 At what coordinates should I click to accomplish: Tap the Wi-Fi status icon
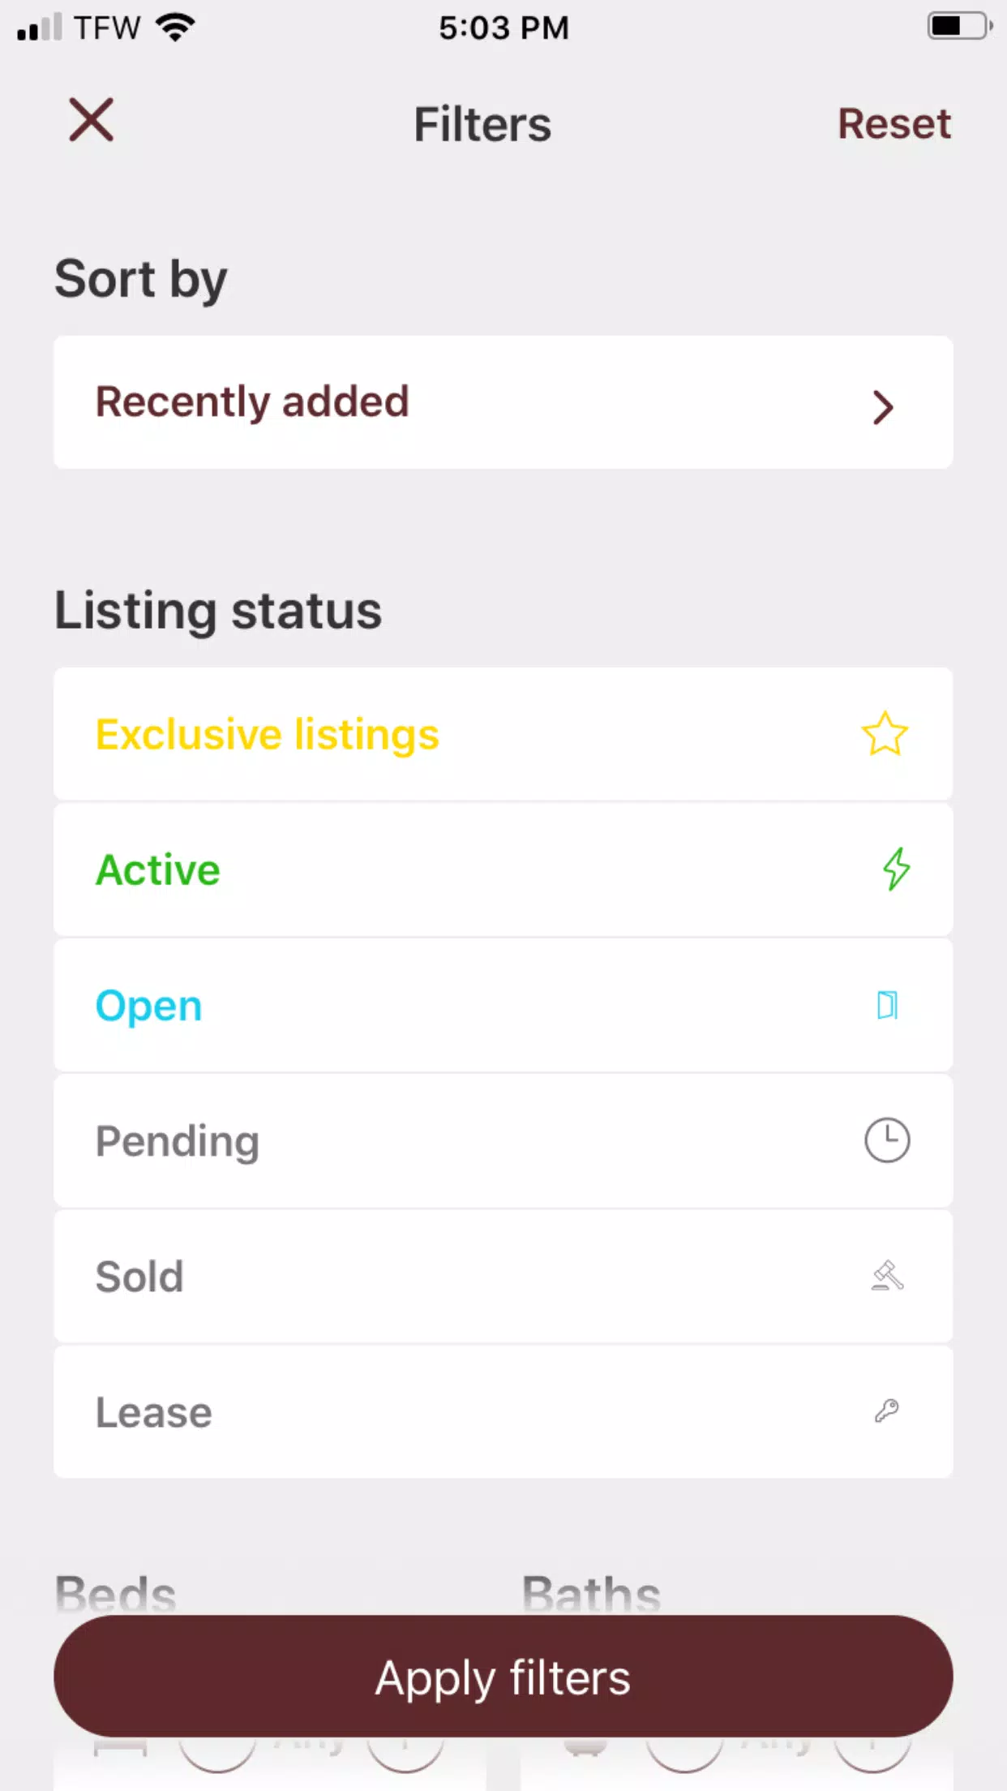(x=175, y=28)
